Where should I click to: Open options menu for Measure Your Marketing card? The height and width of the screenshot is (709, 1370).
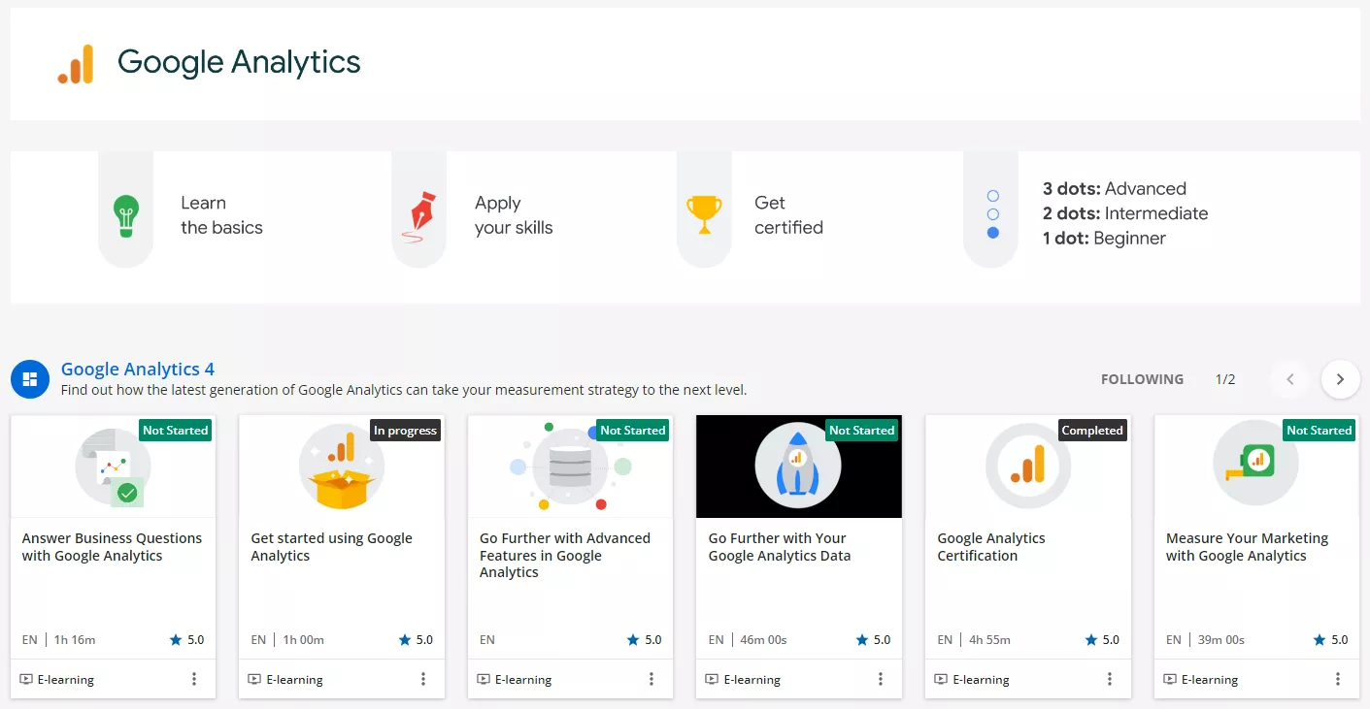click(1338, 679)
